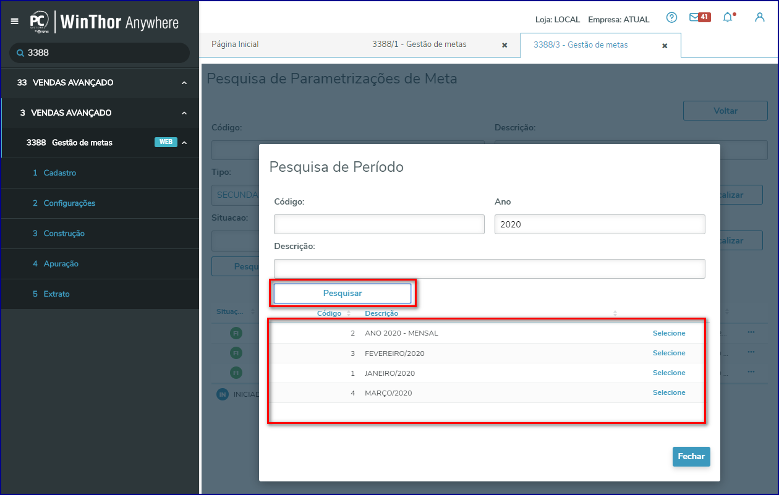Collapse the 33 VENDAS AVANÇADO section
The image size is (779, 495).
[x=184, y=83]
